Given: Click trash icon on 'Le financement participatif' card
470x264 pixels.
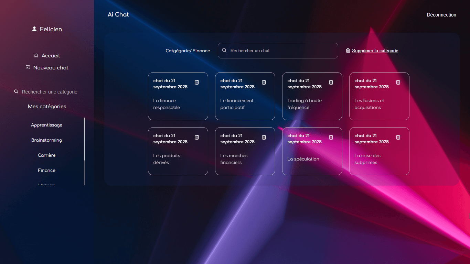Looking at the screenshot, I should [x=264, y=82].
